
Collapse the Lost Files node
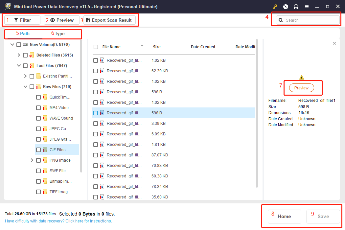click(19, 66)
